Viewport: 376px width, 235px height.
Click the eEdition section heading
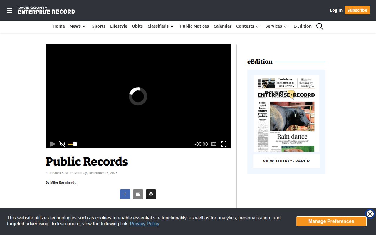point(260,62)
